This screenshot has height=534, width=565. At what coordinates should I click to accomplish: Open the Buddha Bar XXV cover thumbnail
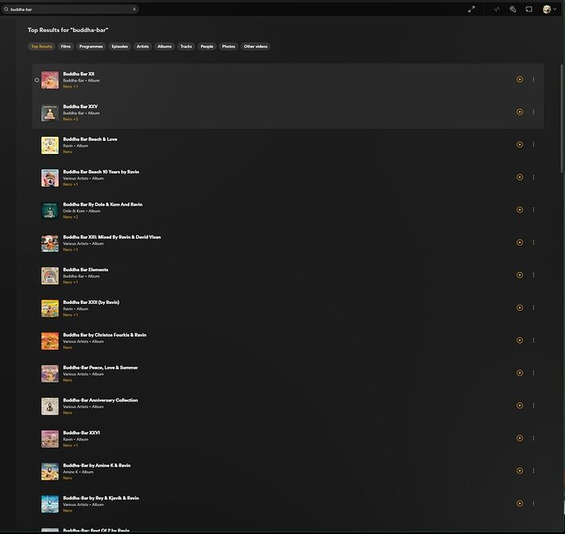pyautogui.click(x=50, y=113)
